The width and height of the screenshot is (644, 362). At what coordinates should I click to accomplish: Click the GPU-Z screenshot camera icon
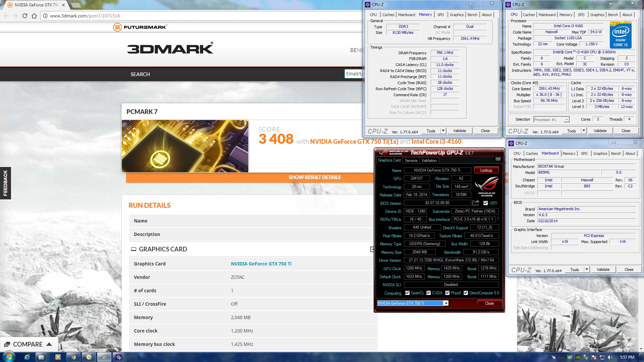point(498,160)
